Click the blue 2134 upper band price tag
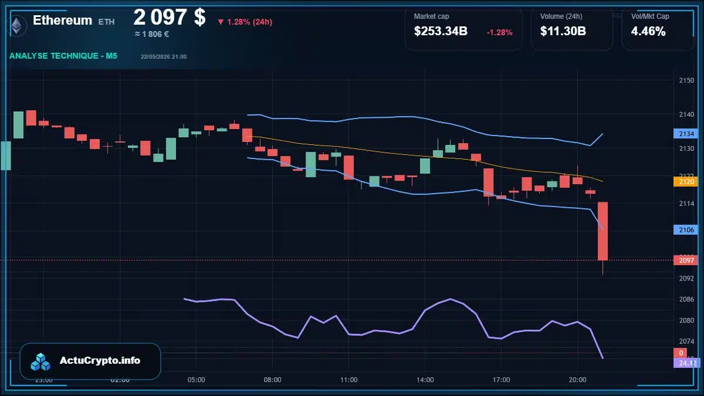Screen dimensions: 704x396 (685, 134)
